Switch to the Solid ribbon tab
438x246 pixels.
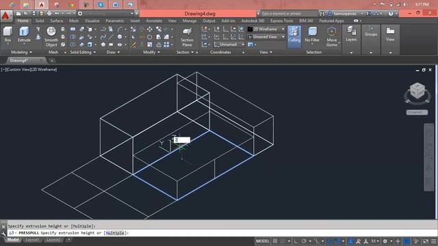click(x=40, y=21)
